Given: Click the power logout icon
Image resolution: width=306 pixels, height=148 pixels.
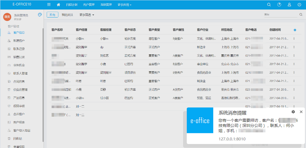Looking at the screenshot, I should [x=299, y=5].
